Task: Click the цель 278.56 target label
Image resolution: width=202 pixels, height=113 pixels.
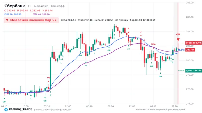Action: 193,70
